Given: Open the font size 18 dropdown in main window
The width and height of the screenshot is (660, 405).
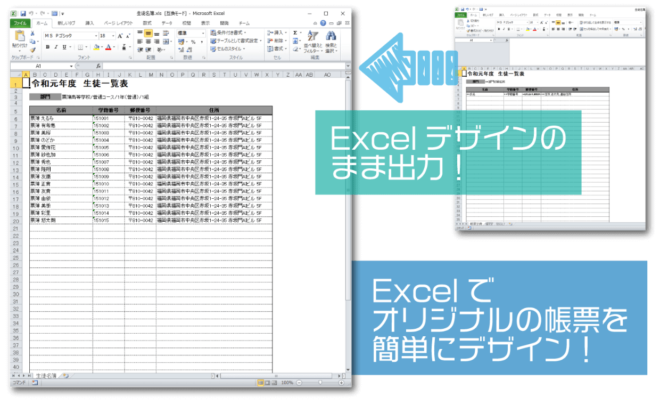Looking at the screenshot, I should point(113,36).
